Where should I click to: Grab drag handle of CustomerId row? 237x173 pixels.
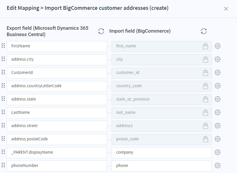click(3, 72)
